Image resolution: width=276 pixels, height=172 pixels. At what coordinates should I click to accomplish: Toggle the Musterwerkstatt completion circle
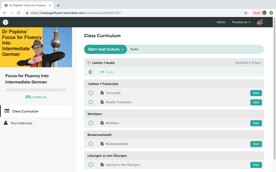91,144
